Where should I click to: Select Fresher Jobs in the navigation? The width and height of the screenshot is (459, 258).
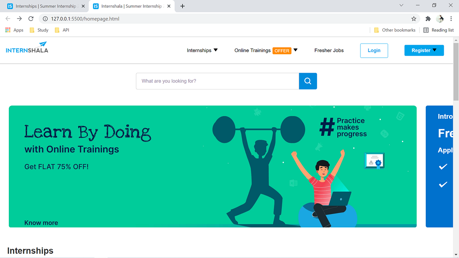329,50
